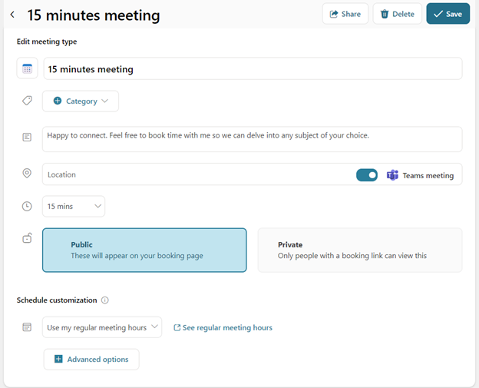Expand Advanced options
The width and height of the screenshot is (479, 388).
point(91,360)
